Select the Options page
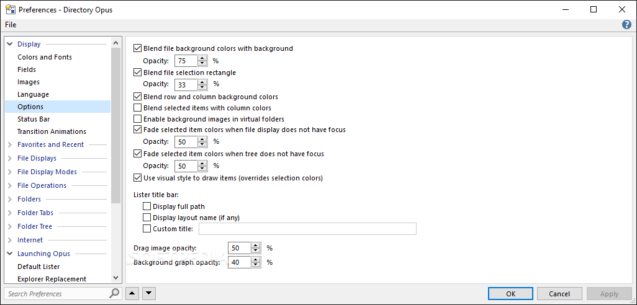637x305 pixels. click(x=57, y=107)
